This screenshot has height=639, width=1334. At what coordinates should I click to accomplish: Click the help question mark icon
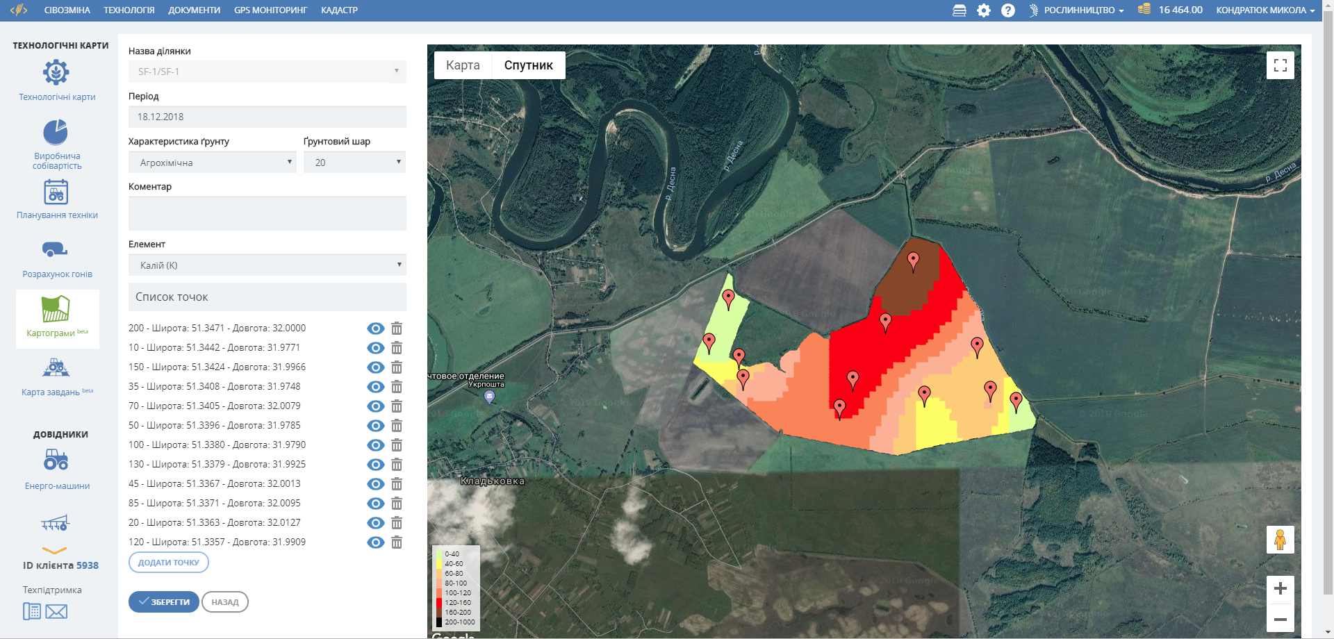1008,10
